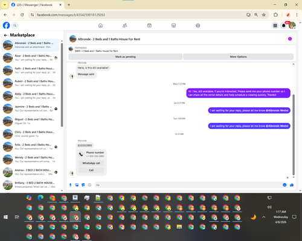302x241 pixels.
Task: Open the volume speaker tray icon
Action: tap(269, 207)
